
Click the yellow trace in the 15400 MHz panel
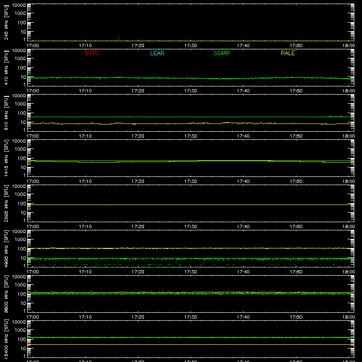click(x=191, y=345)
